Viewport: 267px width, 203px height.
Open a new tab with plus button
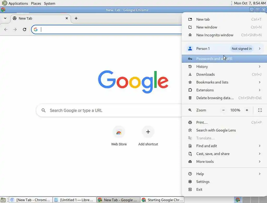pyautogui.click(x=76, y=18)
